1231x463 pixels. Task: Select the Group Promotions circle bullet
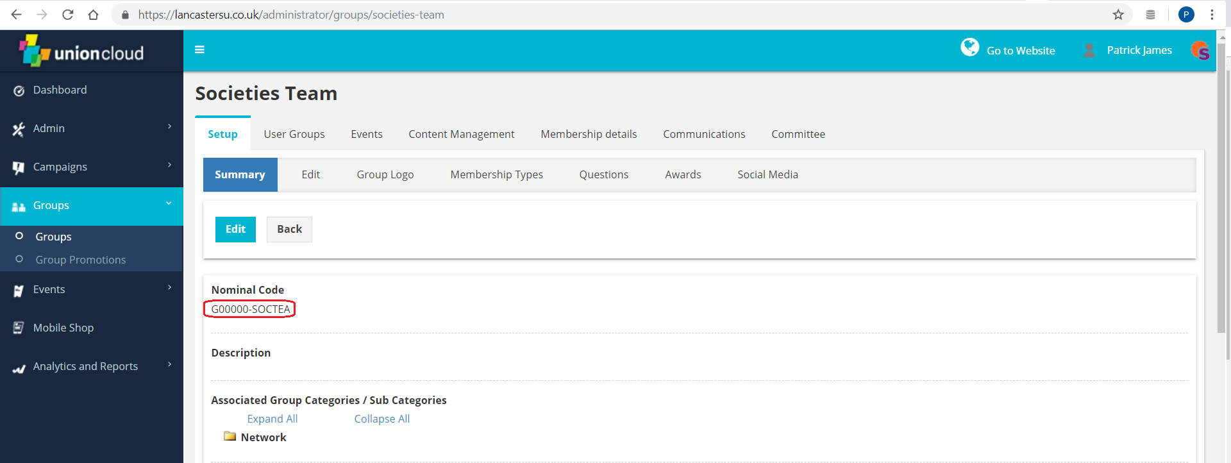[19, 259]
